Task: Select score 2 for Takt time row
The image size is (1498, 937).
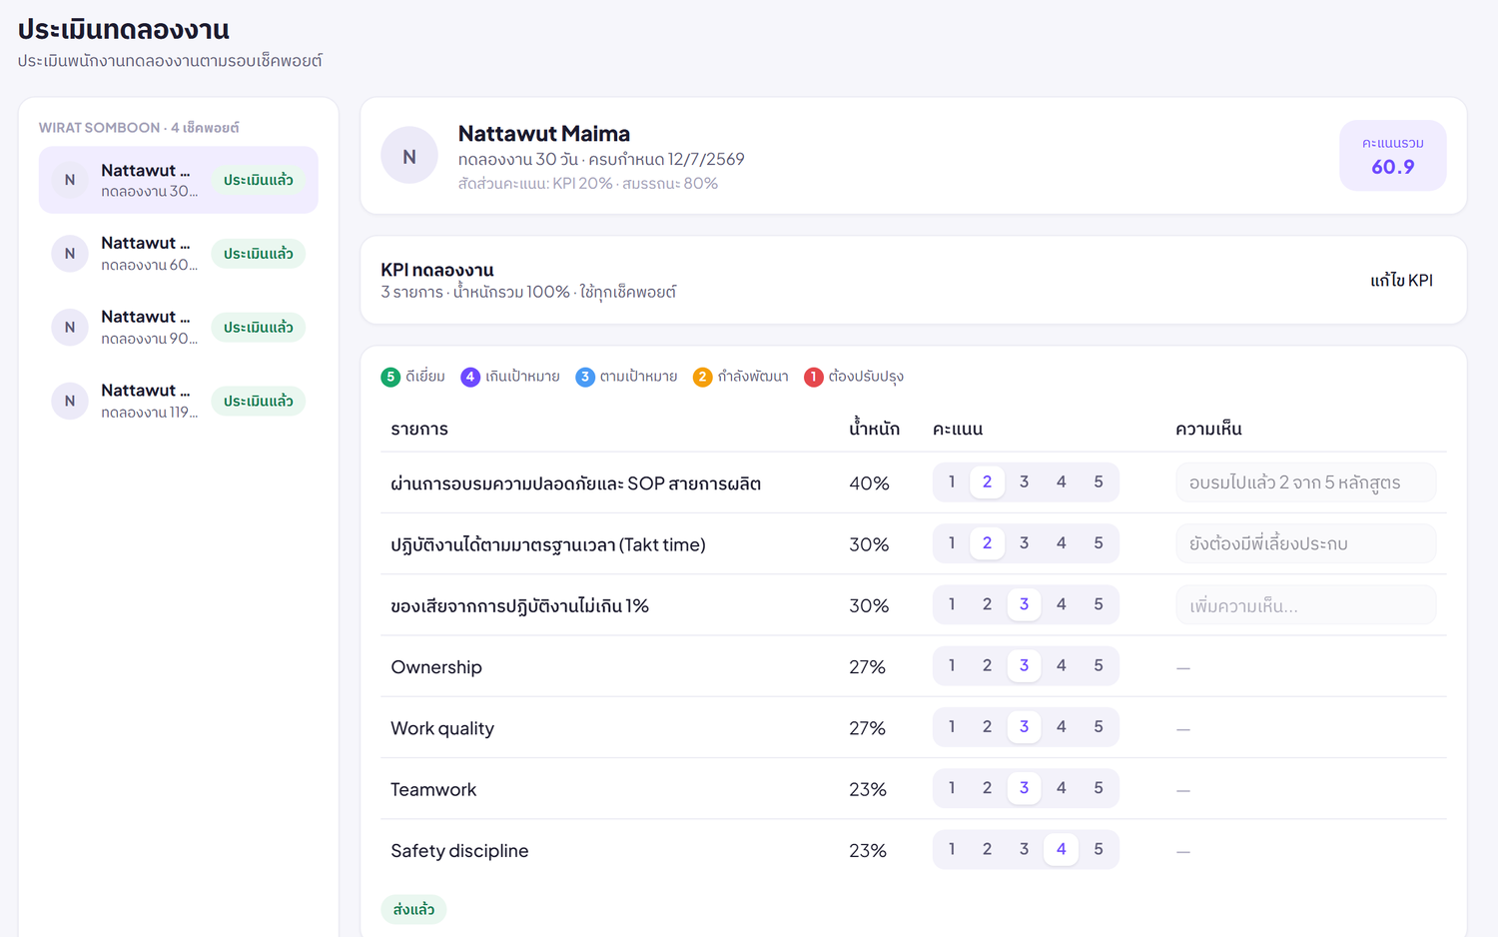Action: point(987,543)
